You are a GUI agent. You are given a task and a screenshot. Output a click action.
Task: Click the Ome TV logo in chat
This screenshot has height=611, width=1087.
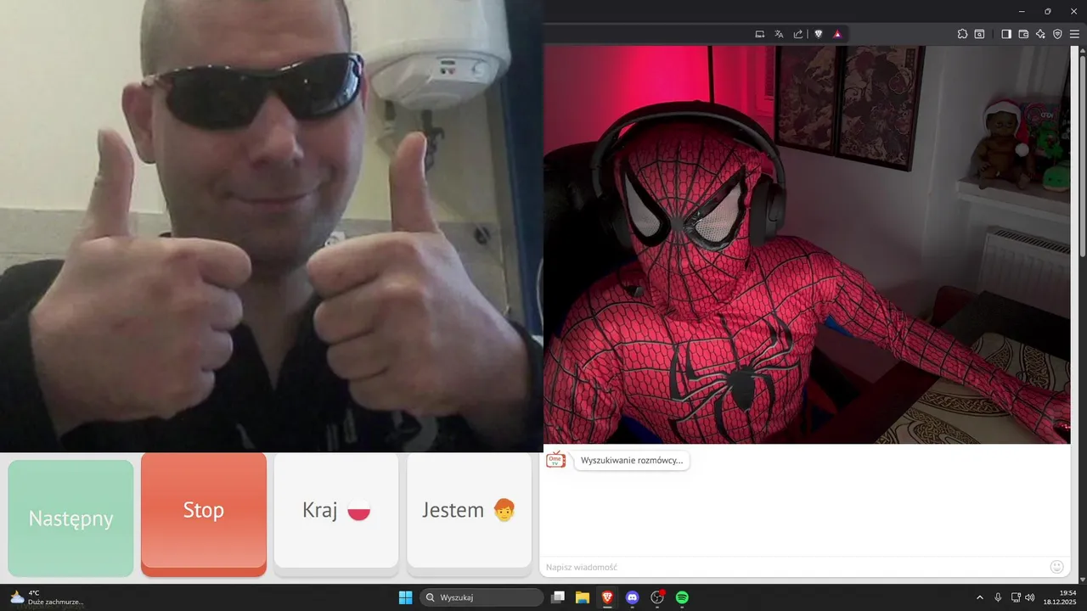tap(555, 460)
